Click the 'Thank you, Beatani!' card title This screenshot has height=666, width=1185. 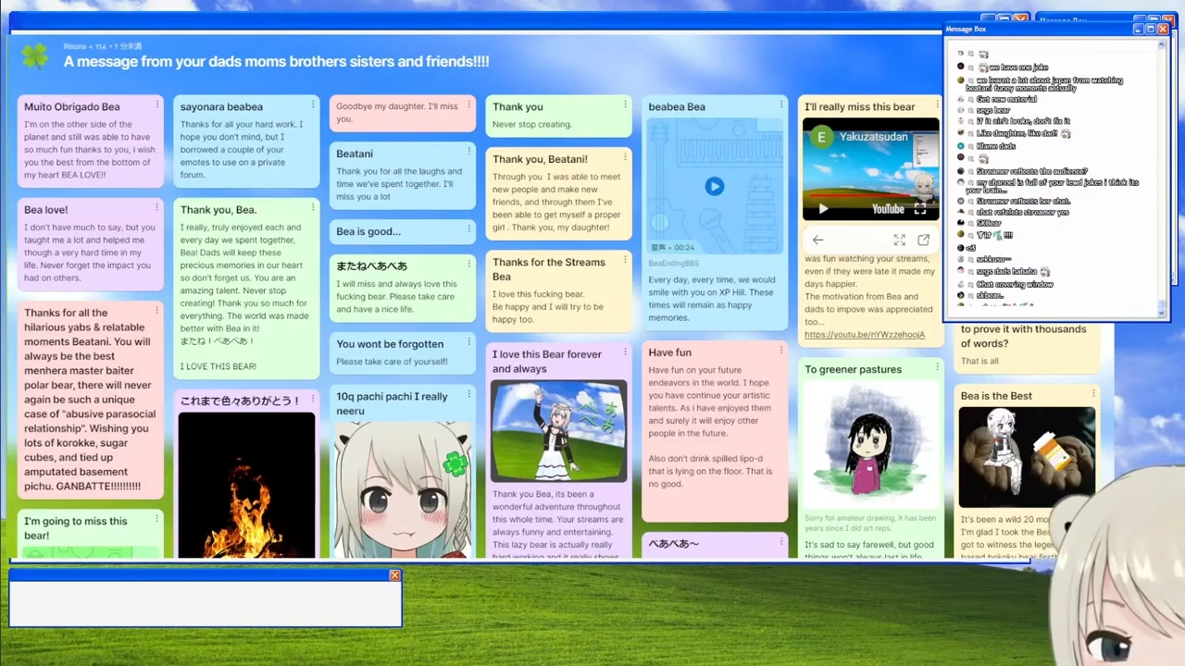click(x=540, y=160)
